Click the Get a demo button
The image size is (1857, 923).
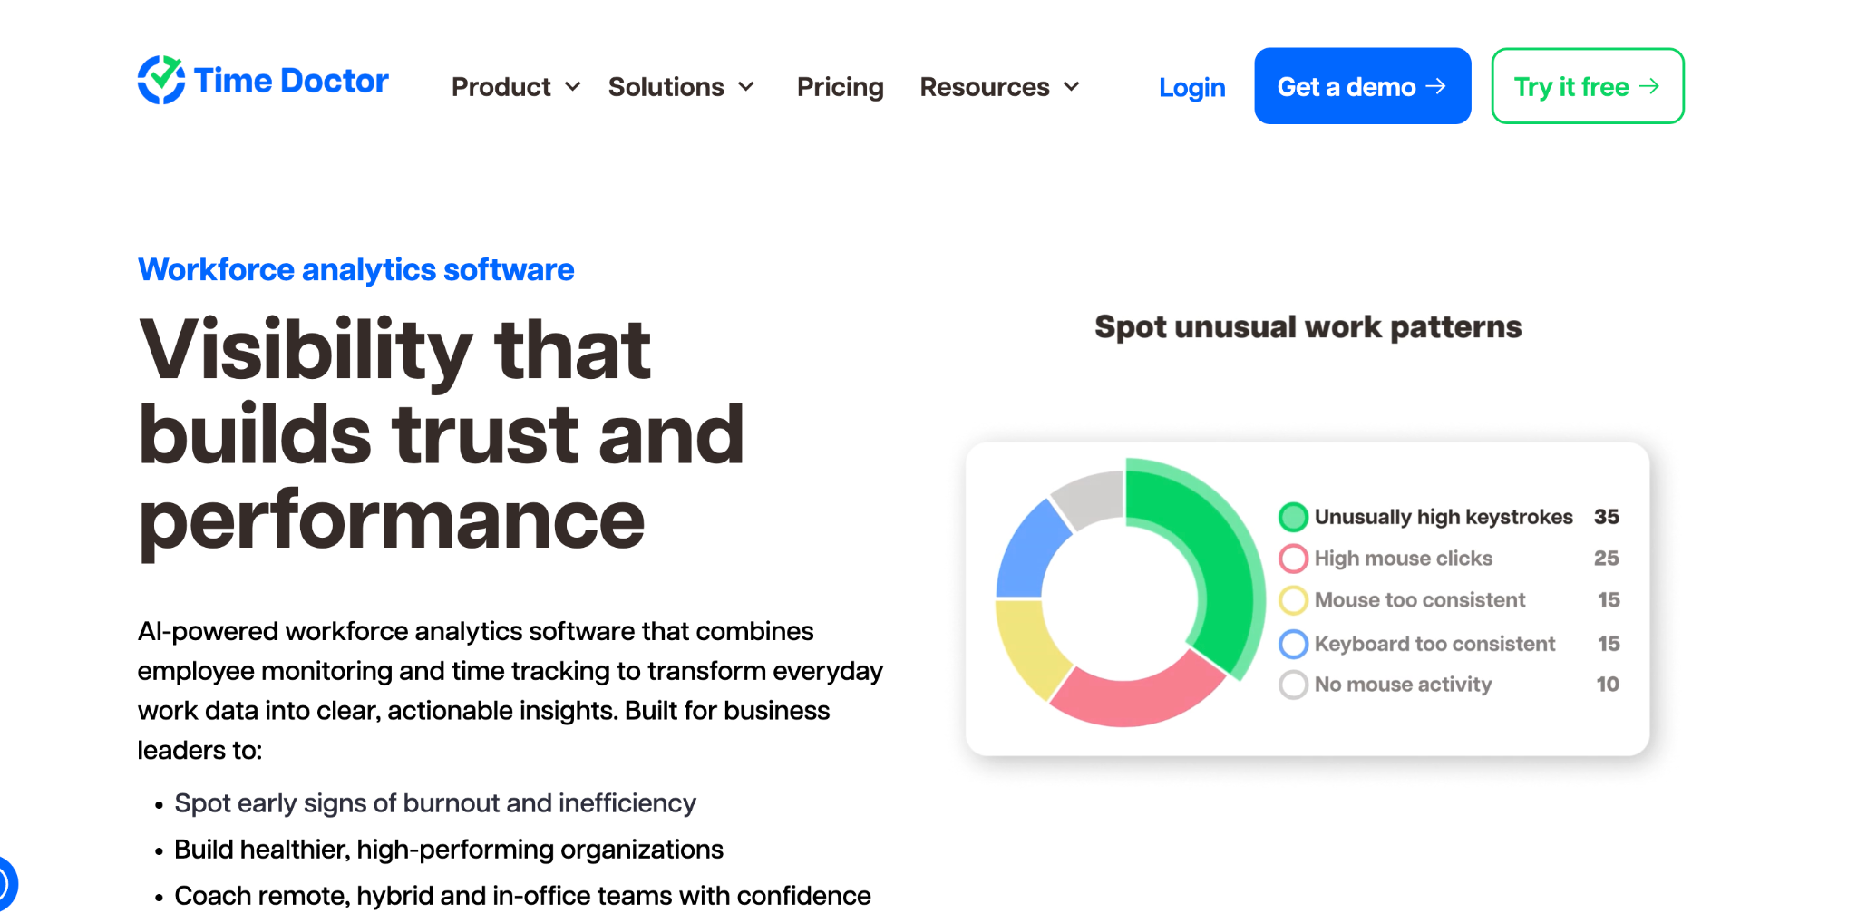1362,86
